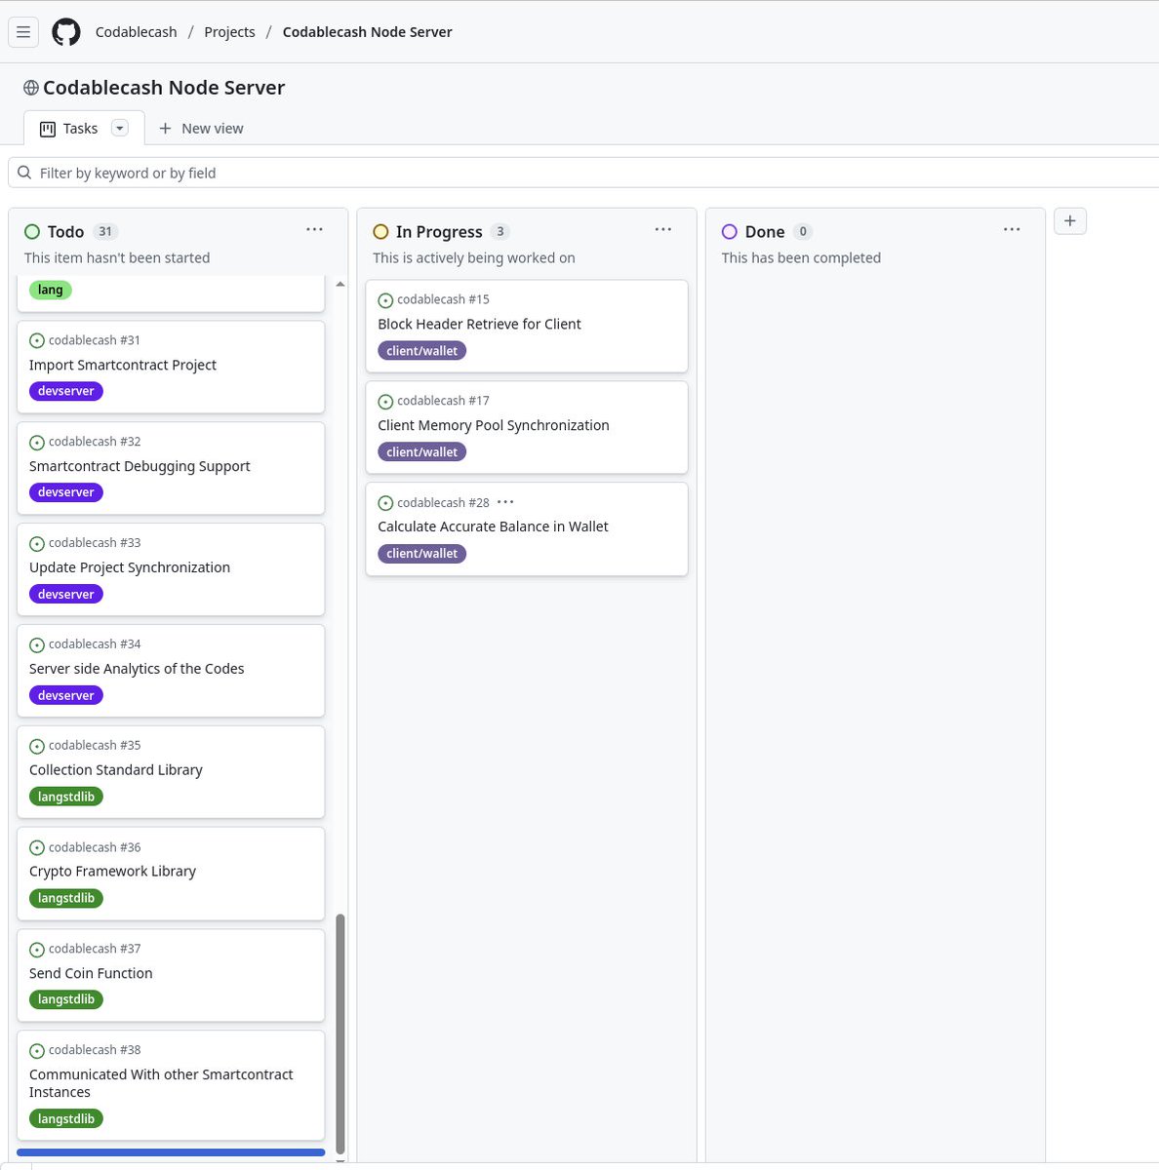Click the purple Done status circle icon

point(730,232)
